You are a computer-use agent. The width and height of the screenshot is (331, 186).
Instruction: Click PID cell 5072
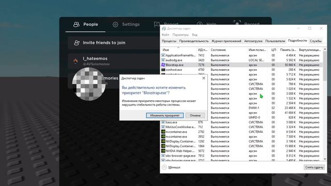click(x=201, y=151)
